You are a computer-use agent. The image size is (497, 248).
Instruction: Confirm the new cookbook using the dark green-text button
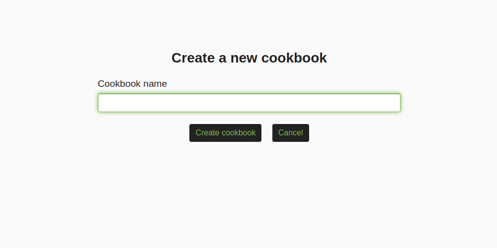pyautogui.click(x=225, y=133)
